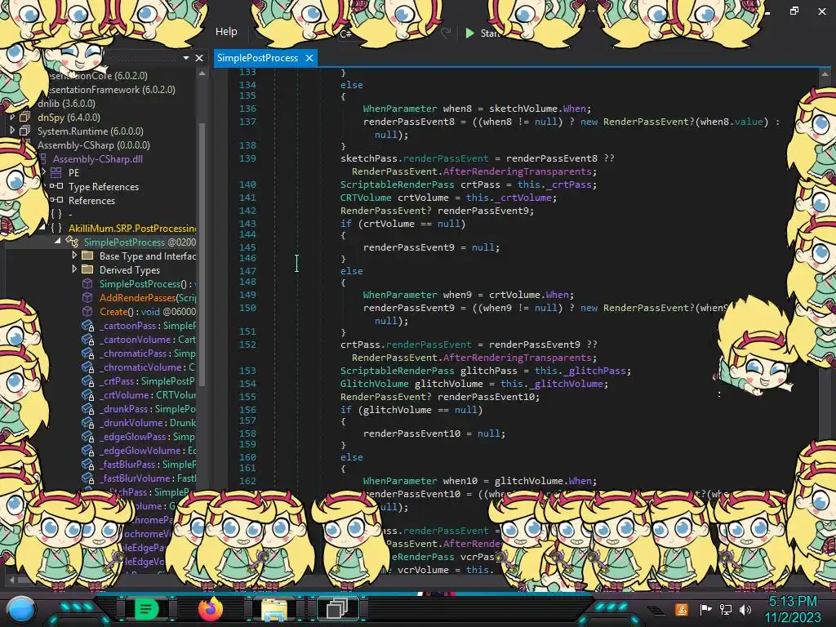
Task: Click the References node icon
Action: click(56, 201)
